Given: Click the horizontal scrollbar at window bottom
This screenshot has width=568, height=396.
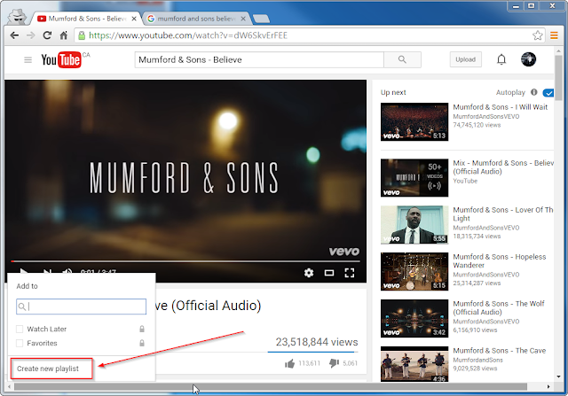Looking at the screenshot, I should [x=270, y=386].
